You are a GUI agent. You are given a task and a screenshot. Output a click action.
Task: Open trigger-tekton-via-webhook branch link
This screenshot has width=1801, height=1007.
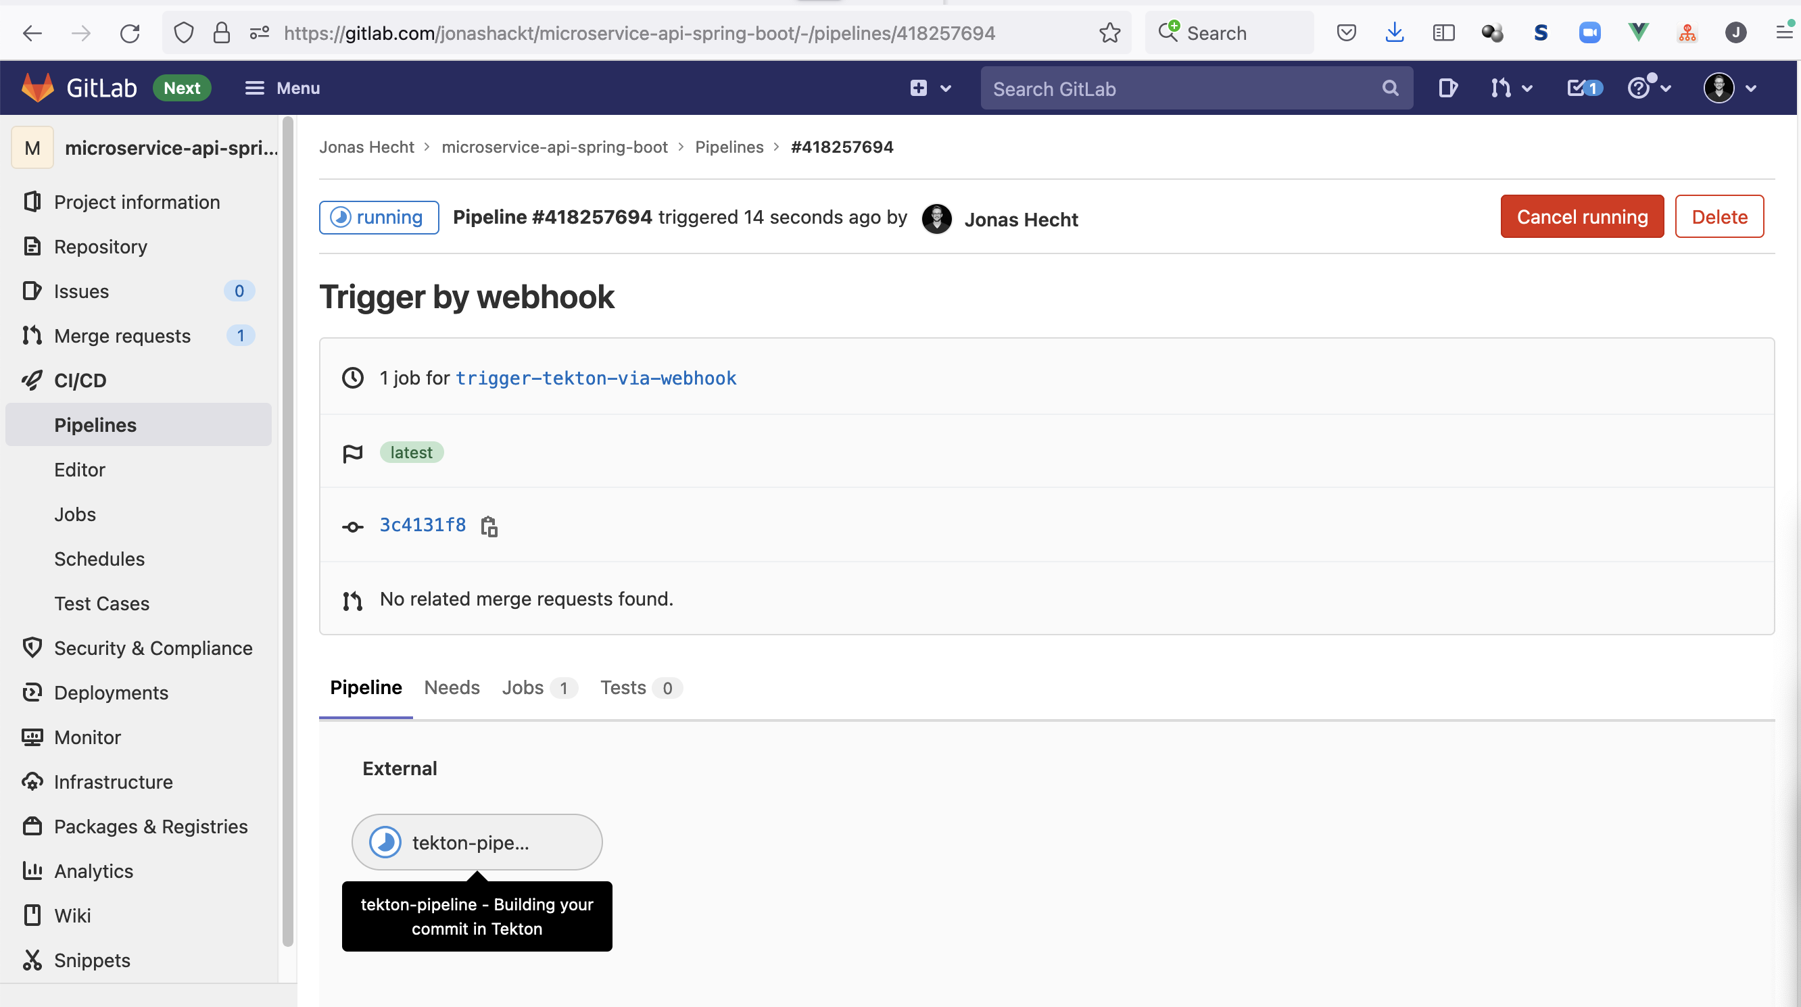click(596, 378)
